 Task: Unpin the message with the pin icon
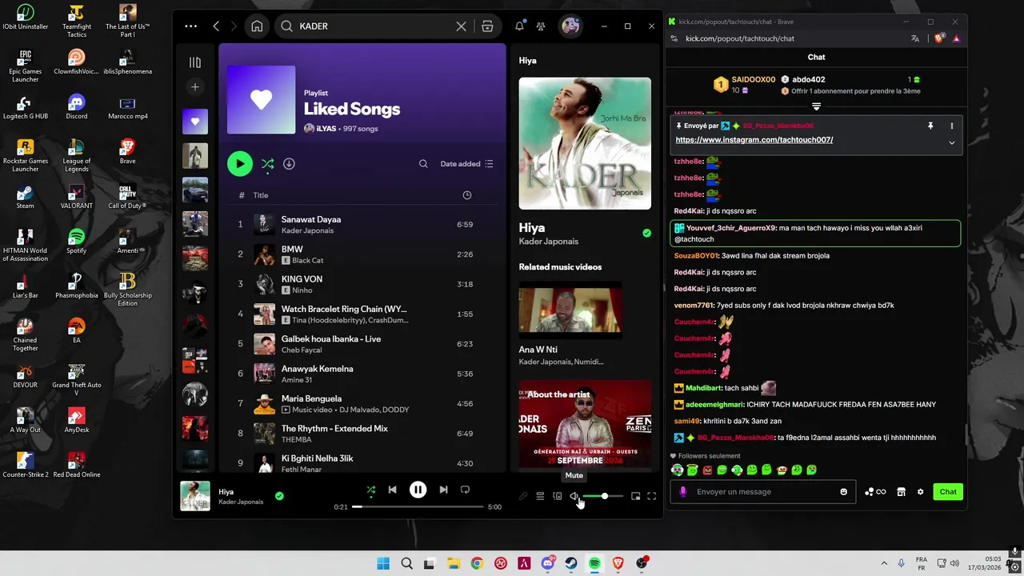[930, 126]
